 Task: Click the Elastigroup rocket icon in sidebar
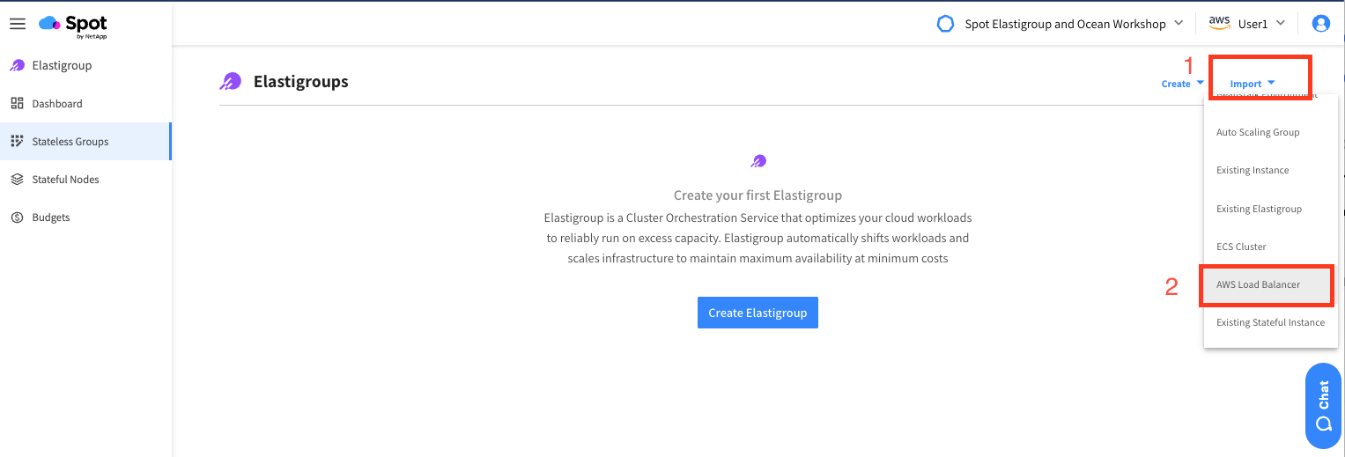click(17, 66)
